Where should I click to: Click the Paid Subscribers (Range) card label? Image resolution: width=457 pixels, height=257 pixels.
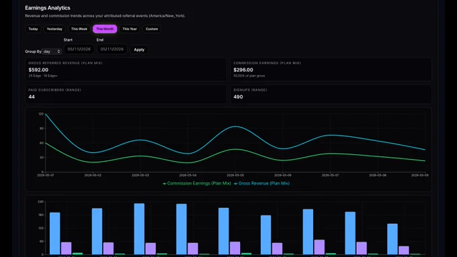[x=55, y=90]
